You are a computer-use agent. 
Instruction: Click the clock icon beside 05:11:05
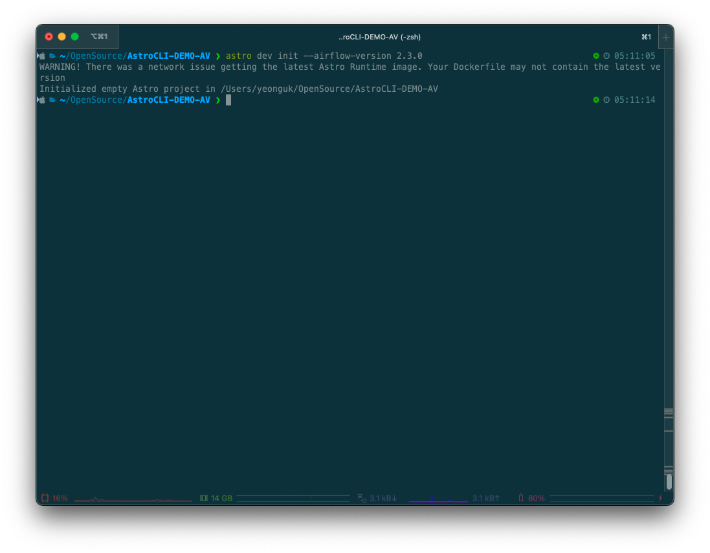point(606,56)
